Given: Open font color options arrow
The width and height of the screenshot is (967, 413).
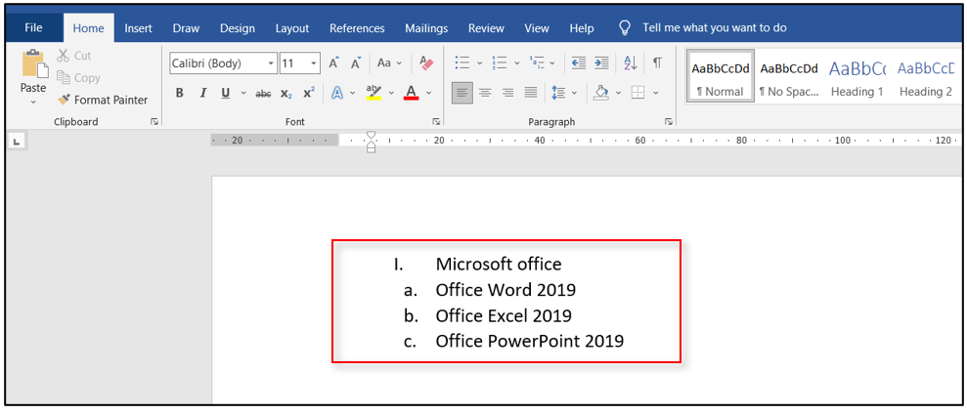Looking at the screenshot, I should tap(428, 93).
